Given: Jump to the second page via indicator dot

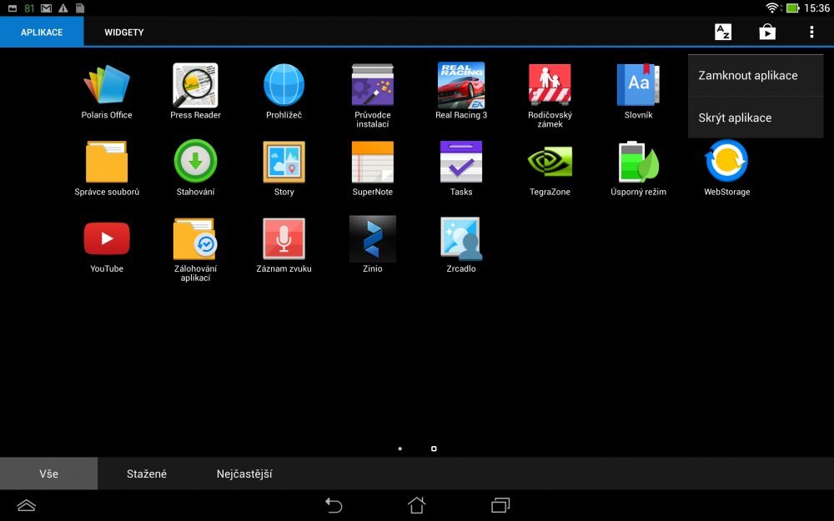Looking at the screenshot, I should pyautogui.click(x=434, y=448).
